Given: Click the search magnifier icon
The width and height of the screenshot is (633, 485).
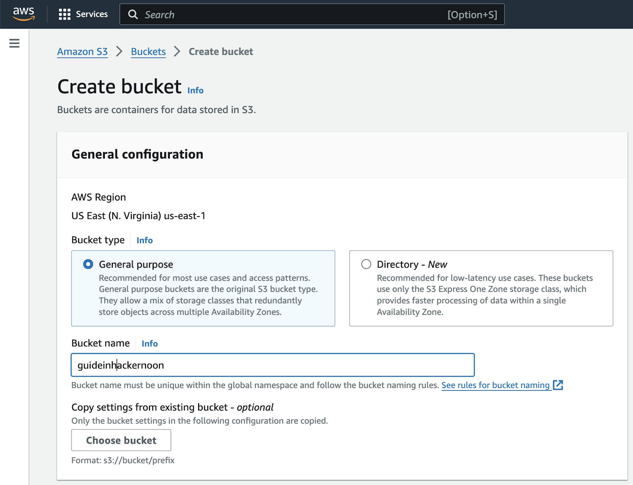Looking at the screenshot, I should [x=134, y=14].
